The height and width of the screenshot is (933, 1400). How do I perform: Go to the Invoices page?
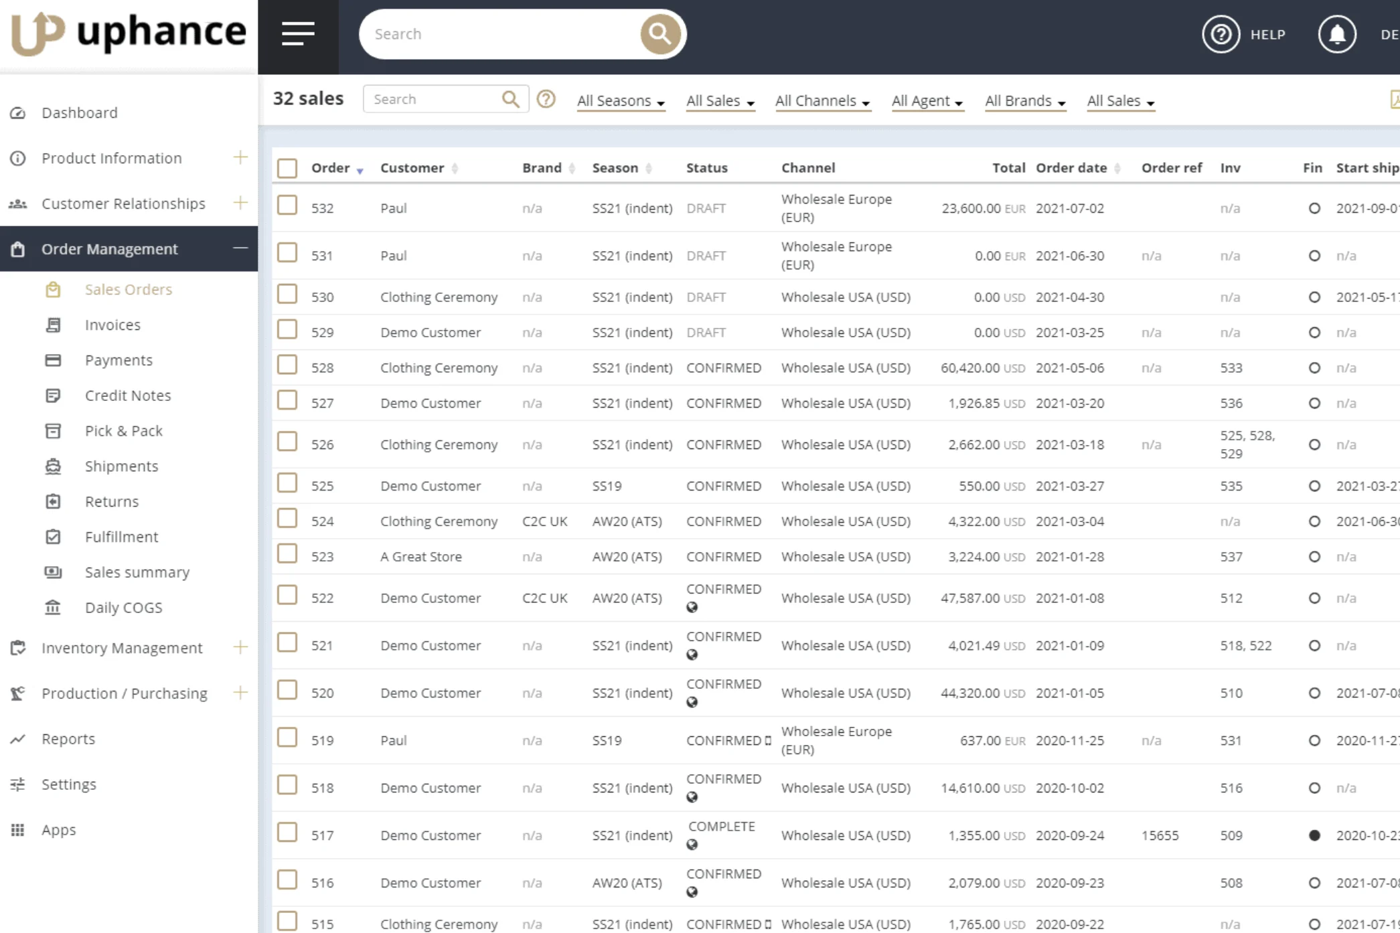pos(112,325)
